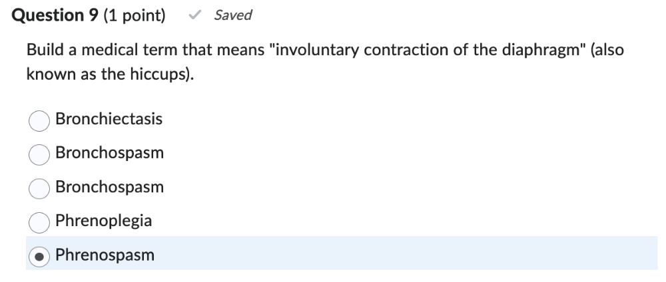This screenshot has width=666, height=282.
Task: Click the "Bronchiectasis" answer label
Action: click(x=109, y=119)
